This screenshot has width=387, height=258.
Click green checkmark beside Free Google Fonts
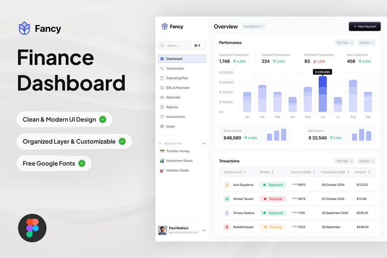[82, 163]
